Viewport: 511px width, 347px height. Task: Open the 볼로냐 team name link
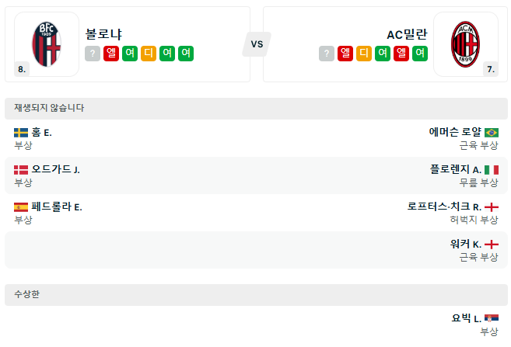[103, 34]
